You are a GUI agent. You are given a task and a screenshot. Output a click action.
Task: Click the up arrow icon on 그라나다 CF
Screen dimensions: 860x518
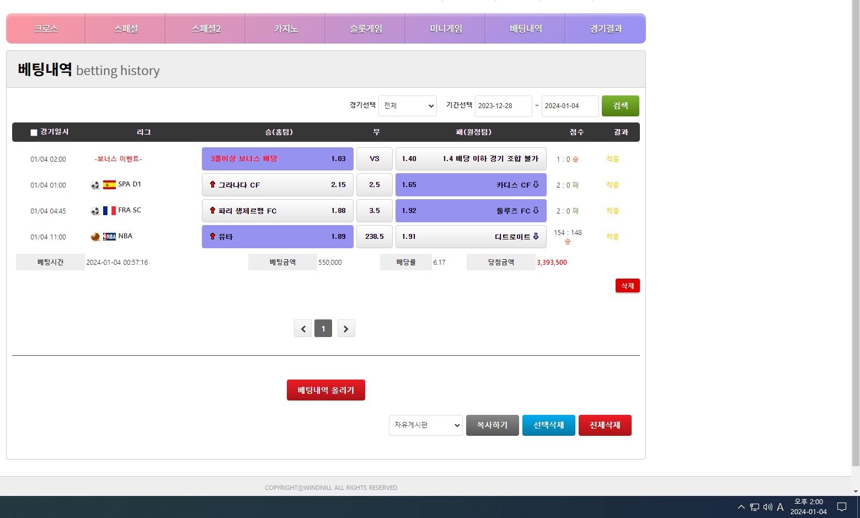[x=213, y=185]
